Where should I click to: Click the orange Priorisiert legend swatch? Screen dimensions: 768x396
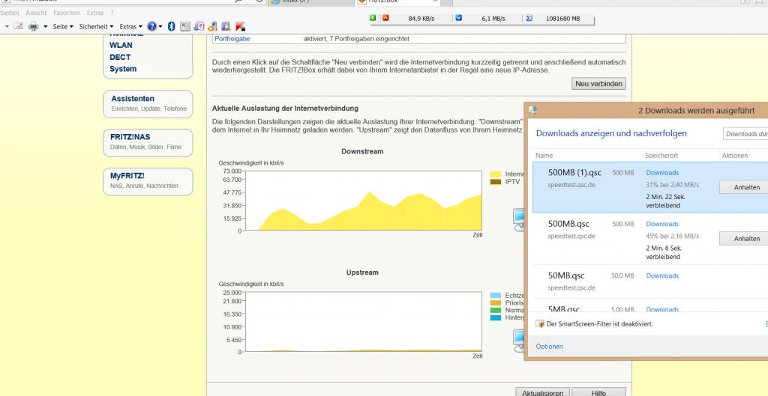(x=496, y=302)
